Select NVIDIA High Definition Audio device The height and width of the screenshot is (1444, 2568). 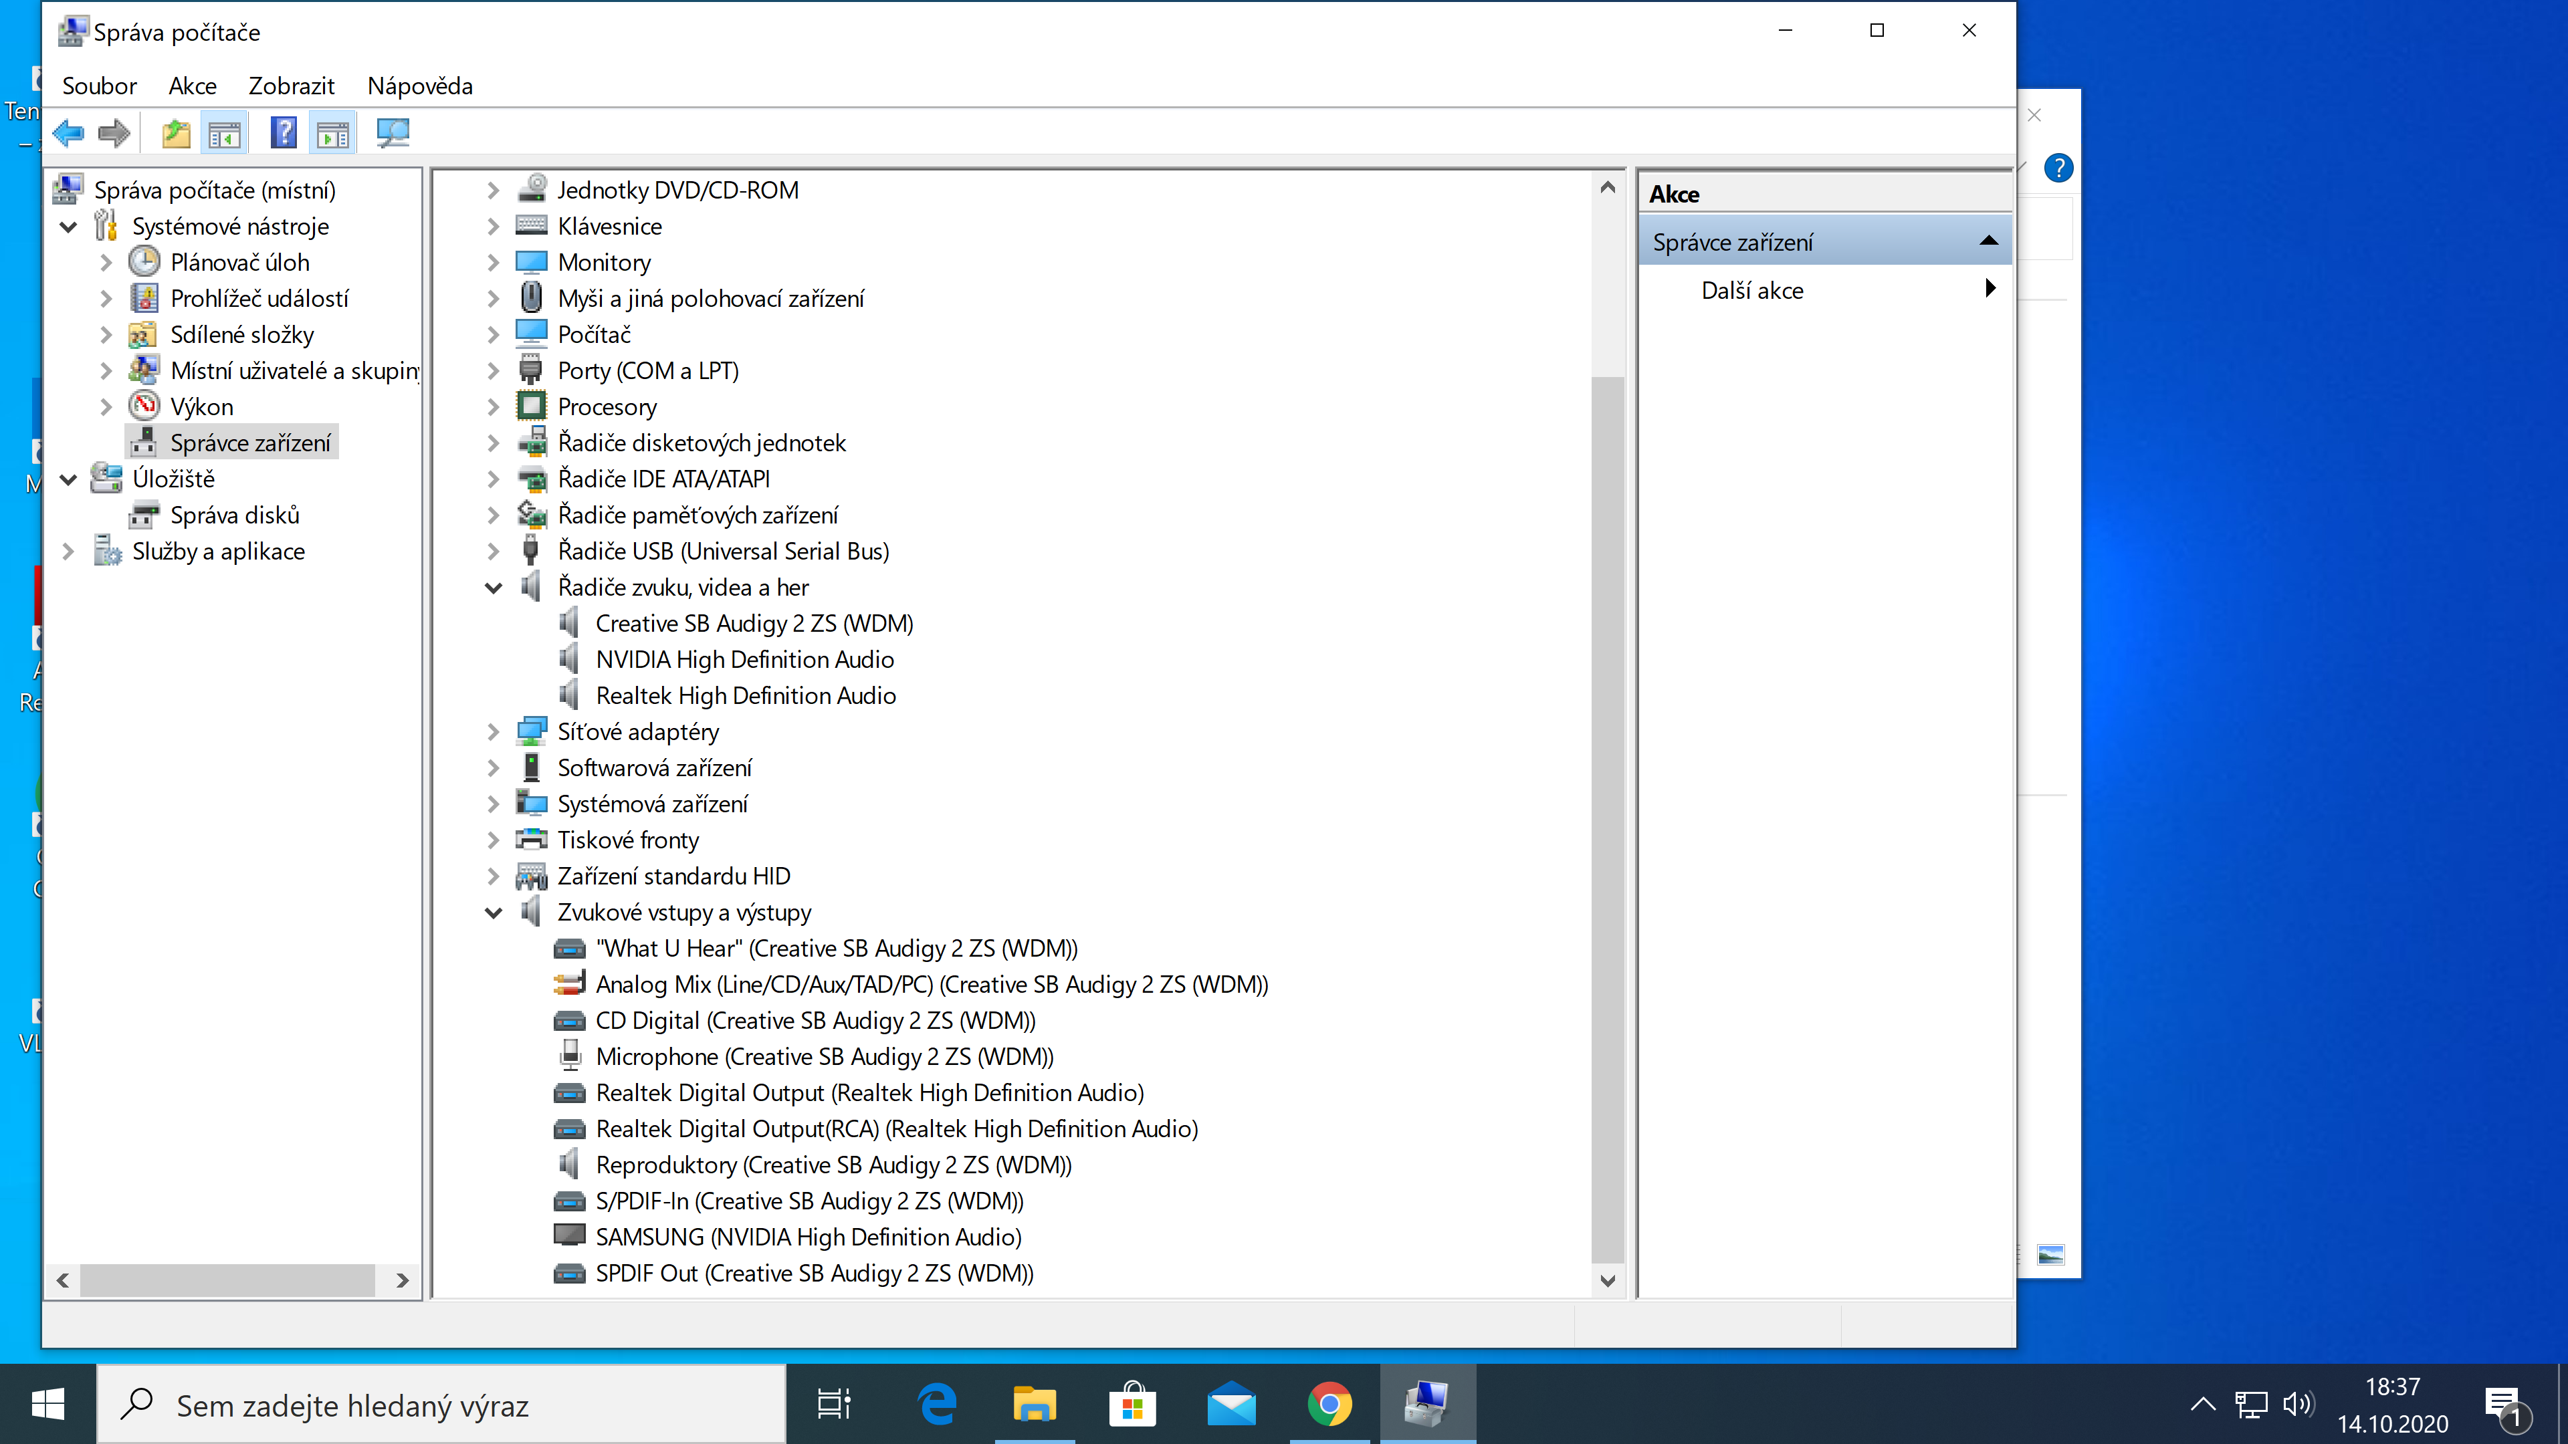click(744, 660)
